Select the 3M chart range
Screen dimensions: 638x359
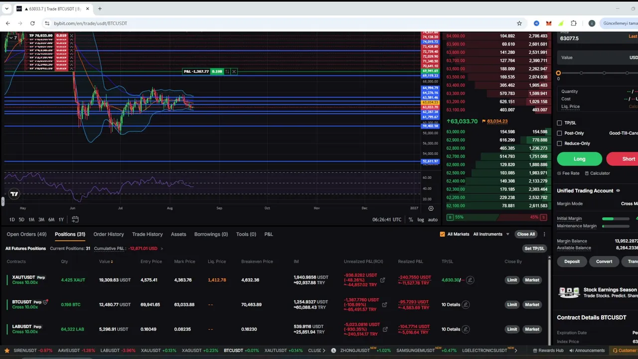41,220
